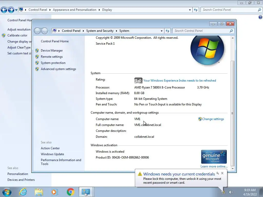
Task: Open Devices and Printers link
Action: pyautogui.click(x=21, y=180)
